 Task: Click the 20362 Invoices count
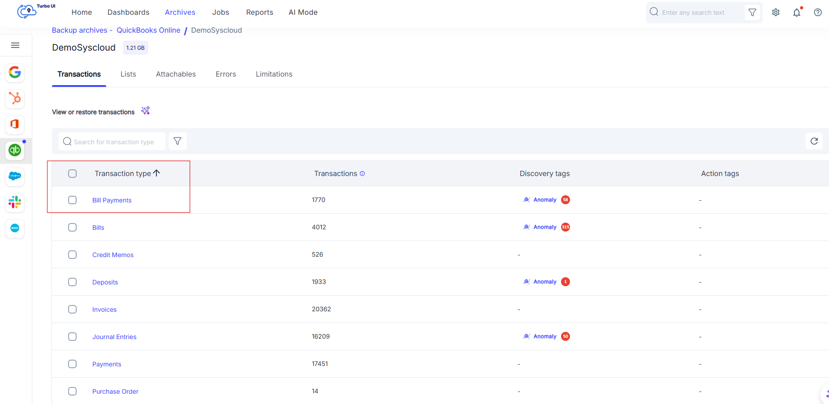tap(321, 309)
